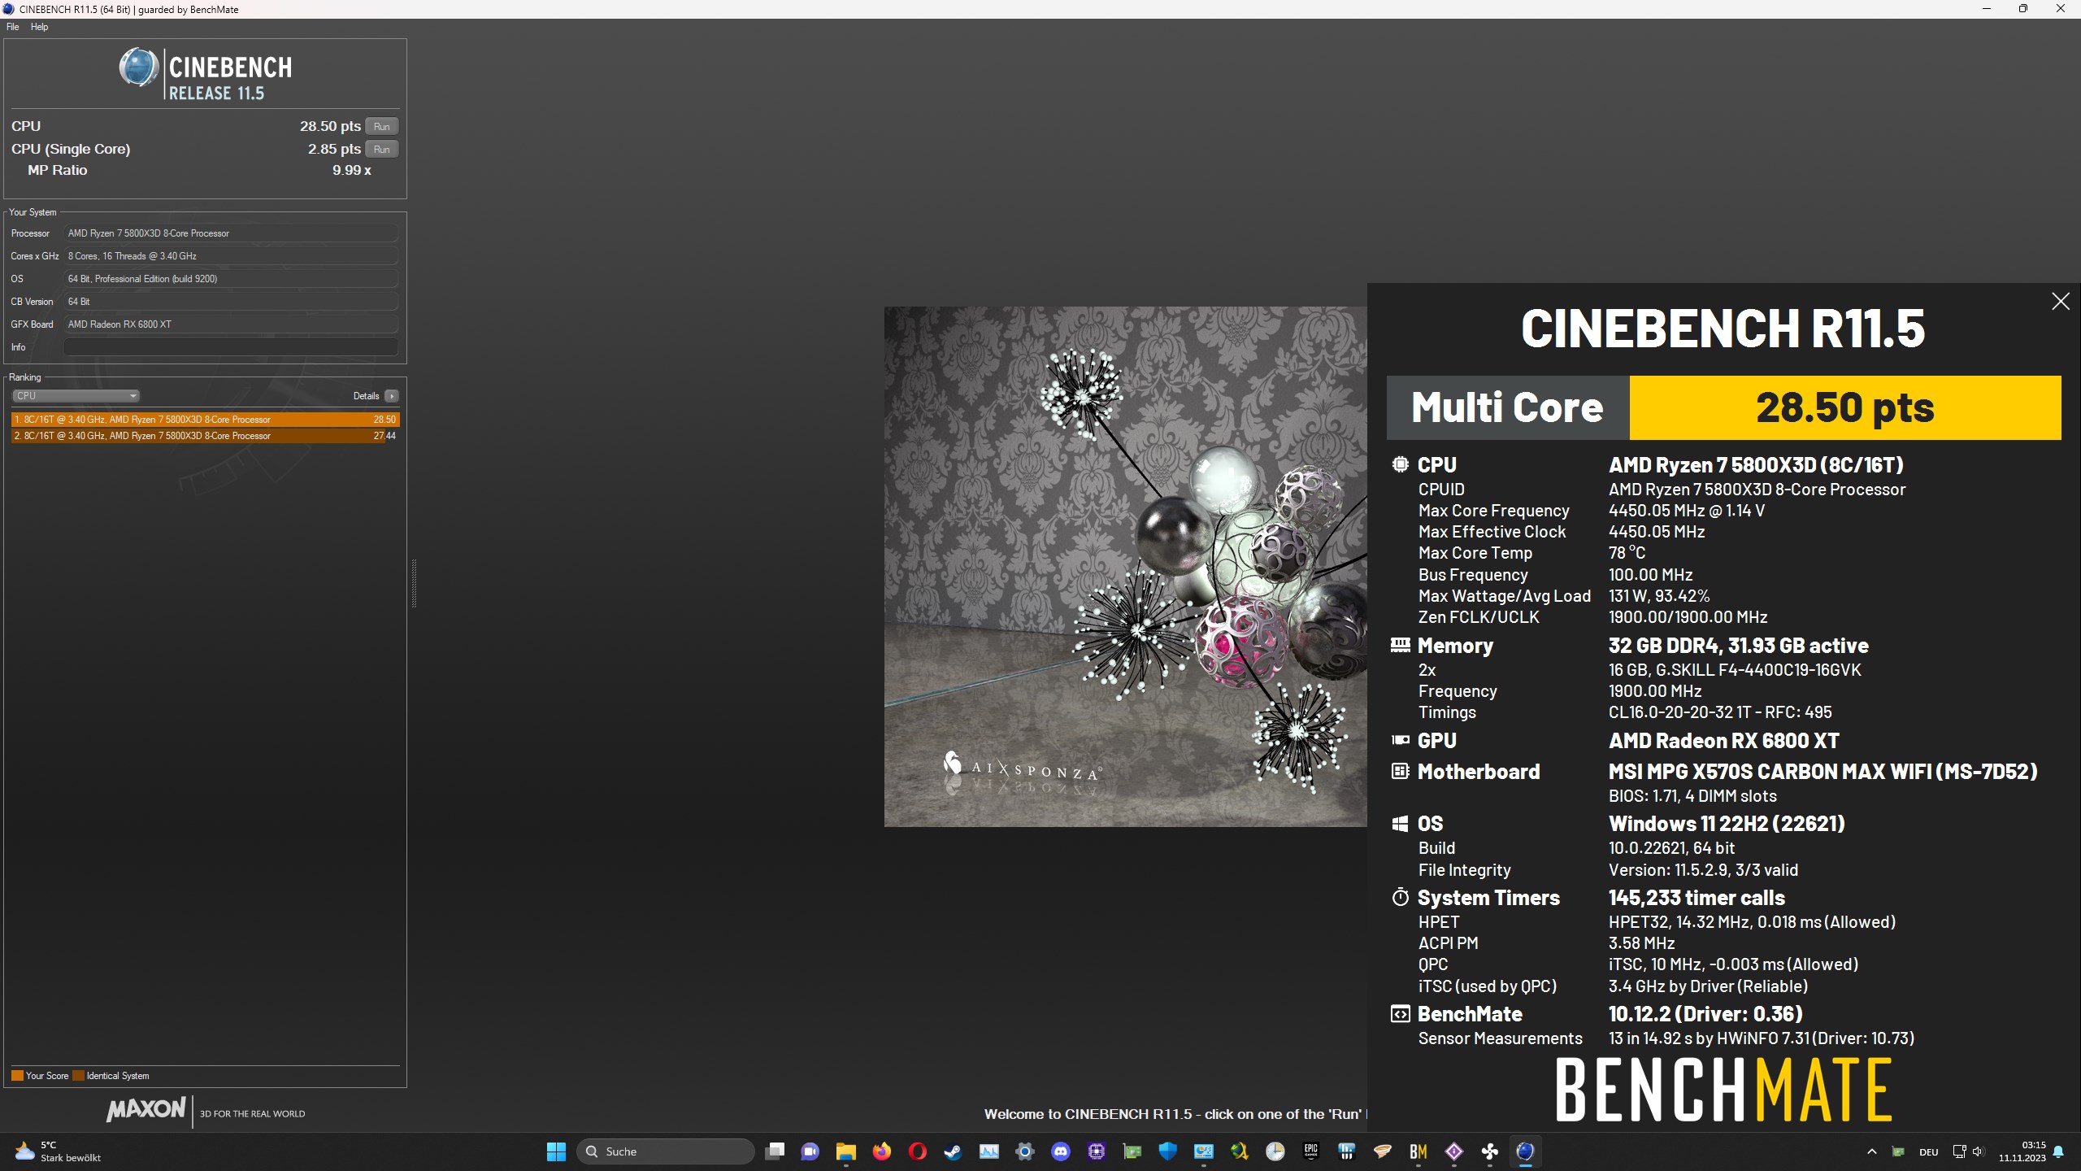Open the File menu
Screen dimensions: 2081x1171
(x=13, y=27)
